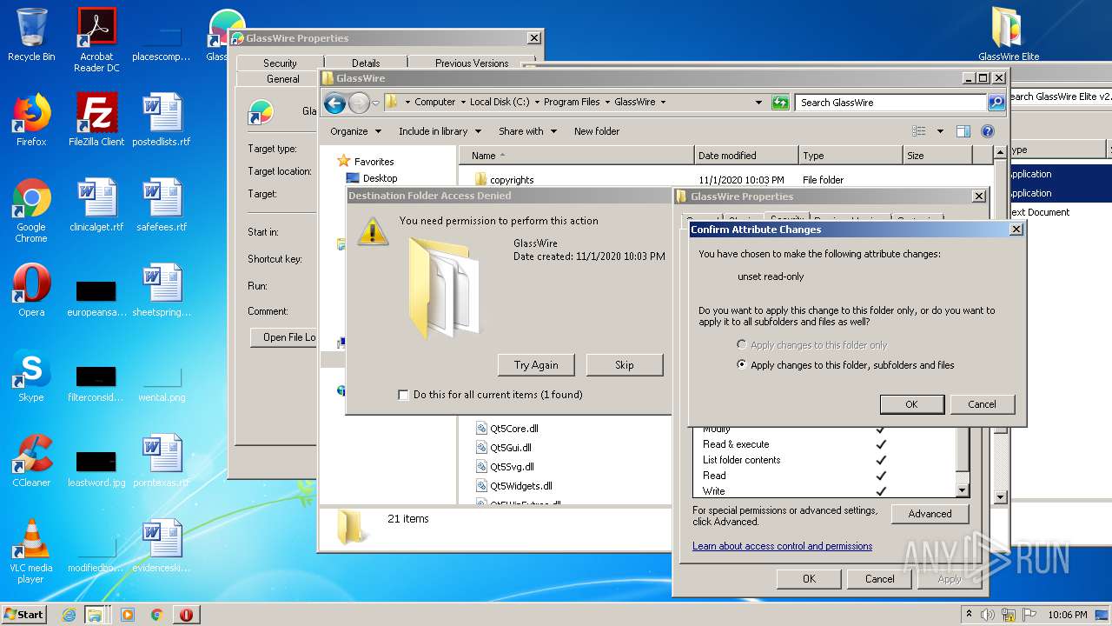Open Chrome from the taskbar
This screenshot has height=626, width=1112.
coord(156,615)
